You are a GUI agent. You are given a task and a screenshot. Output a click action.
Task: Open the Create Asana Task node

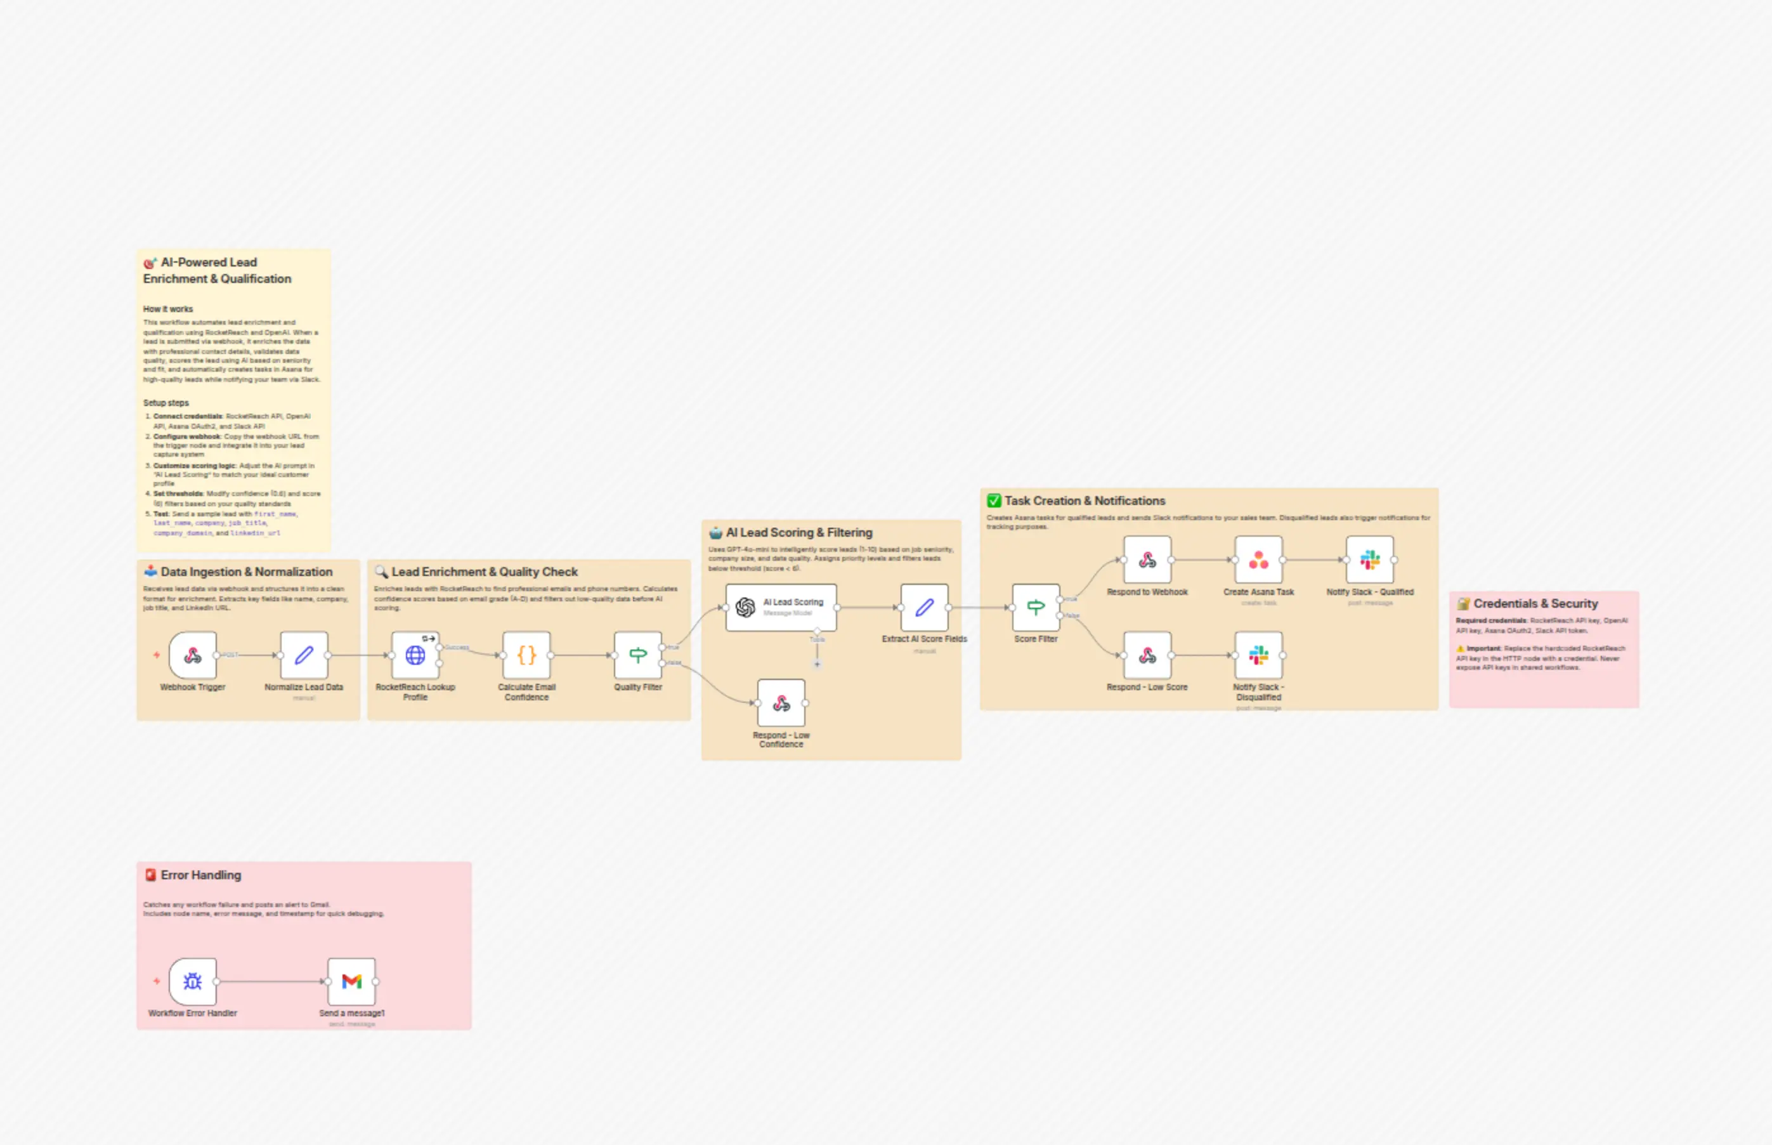[x=1258, y=560]
